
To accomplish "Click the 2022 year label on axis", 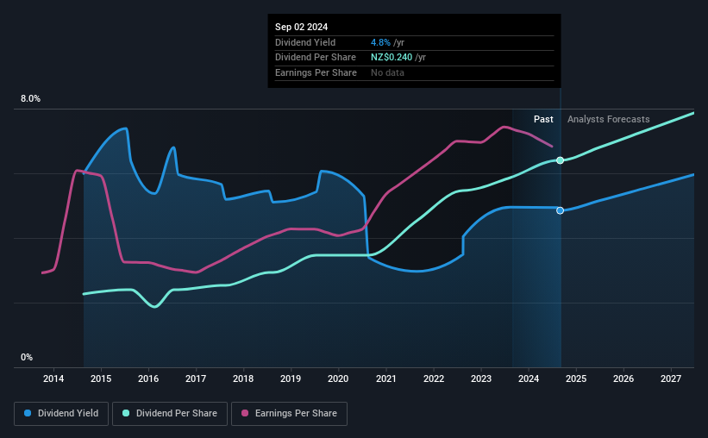I will pos(434,379).
